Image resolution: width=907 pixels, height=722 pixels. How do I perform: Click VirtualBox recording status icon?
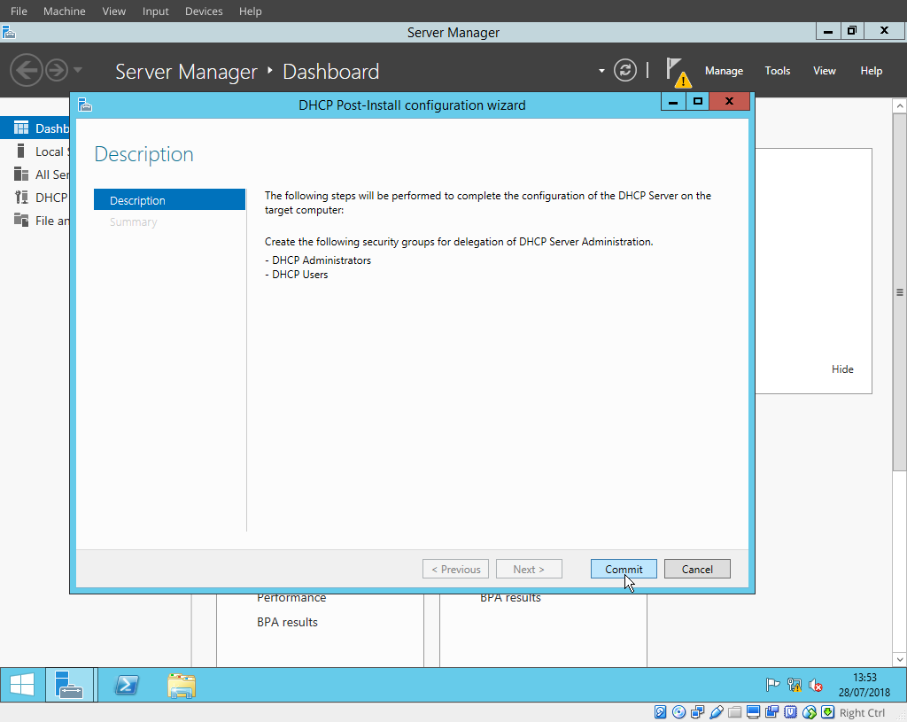[x=771, y=712]
